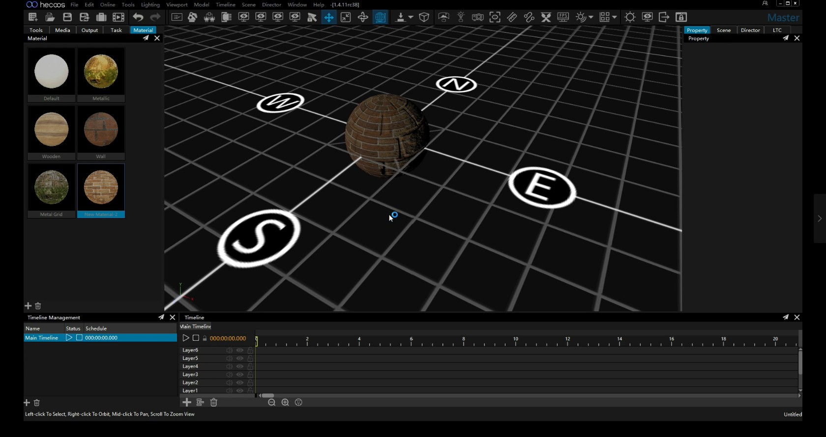Stop timeline playback with square button

pos(196,338)
